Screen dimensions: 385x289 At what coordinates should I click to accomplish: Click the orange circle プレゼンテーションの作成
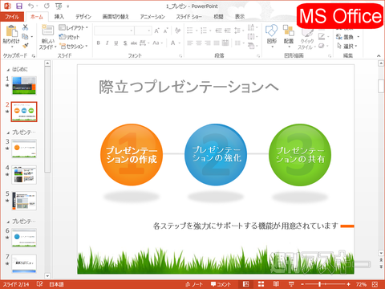[132, 155]
